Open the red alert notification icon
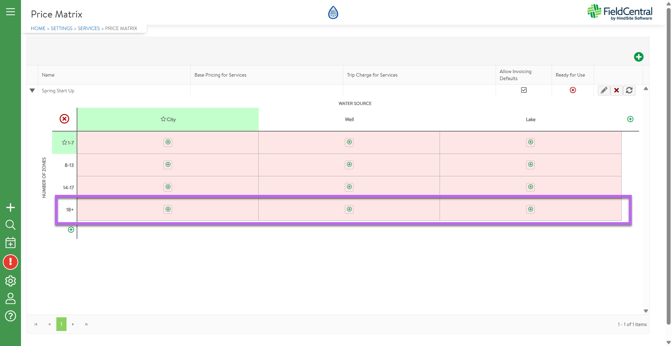Viewport: 672px width, 346px height. pyautogui.click(x=10, y=262)
